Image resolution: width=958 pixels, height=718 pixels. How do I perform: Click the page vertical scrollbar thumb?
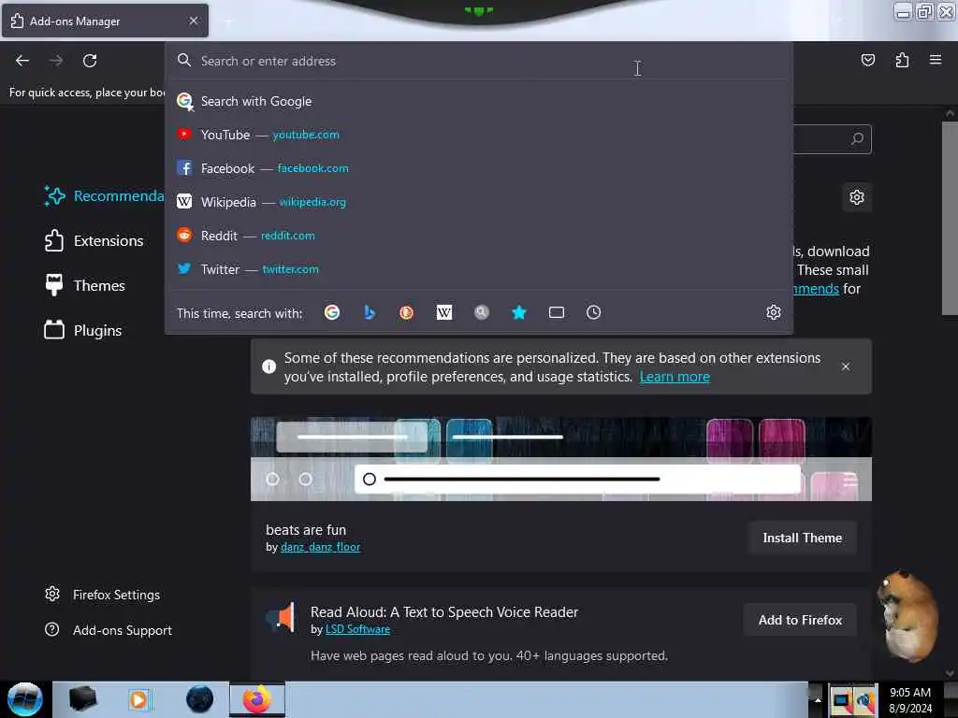[949, 219]
